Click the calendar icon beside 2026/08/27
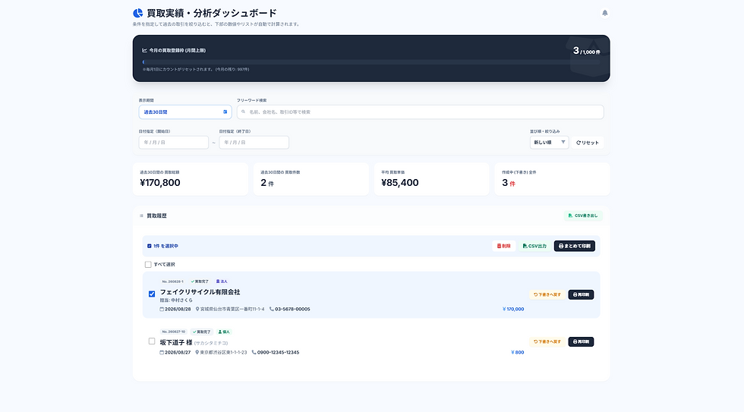The width and height of the screenshot is (744, 412). point(162,352)
